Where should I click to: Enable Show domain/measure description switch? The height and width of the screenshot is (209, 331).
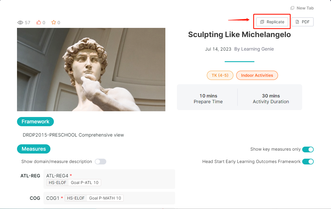coord(101,162)
